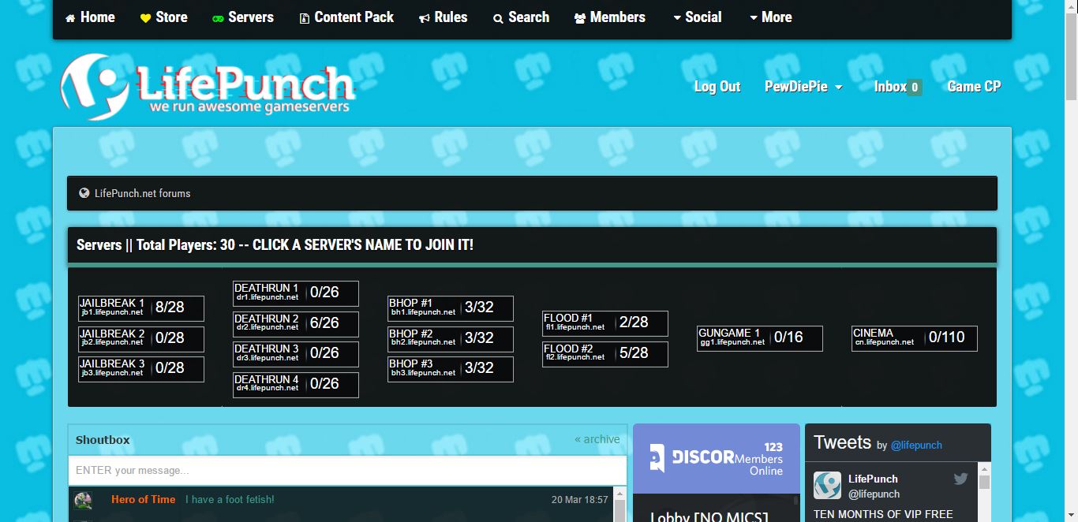
Task: Open the Shoutbox archive link
Action: click(x=597, y=439)
